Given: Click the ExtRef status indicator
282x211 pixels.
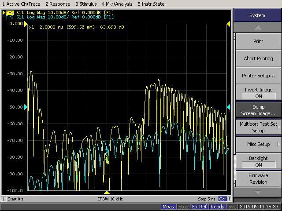Looking at the screenshot, I should pyautogui.click(x=200, y=207).
